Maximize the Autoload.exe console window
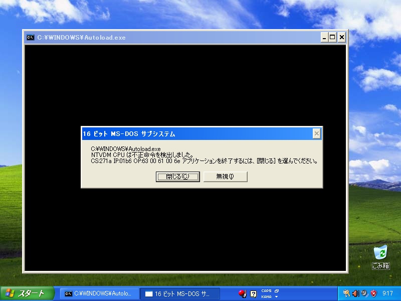Screen dimensions: 401x301 click(x=332, y=37)
